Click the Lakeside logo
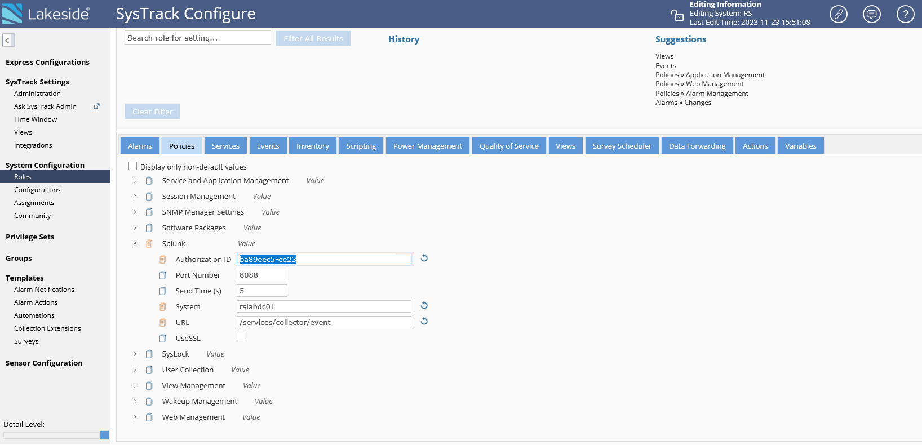Image resolution: width=922 pixels, height=445 pixels. point(45,14)
